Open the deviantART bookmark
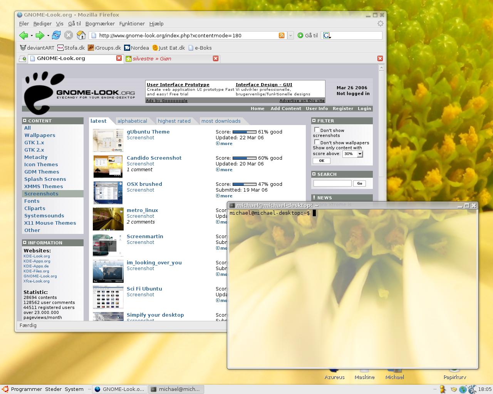 37,48
